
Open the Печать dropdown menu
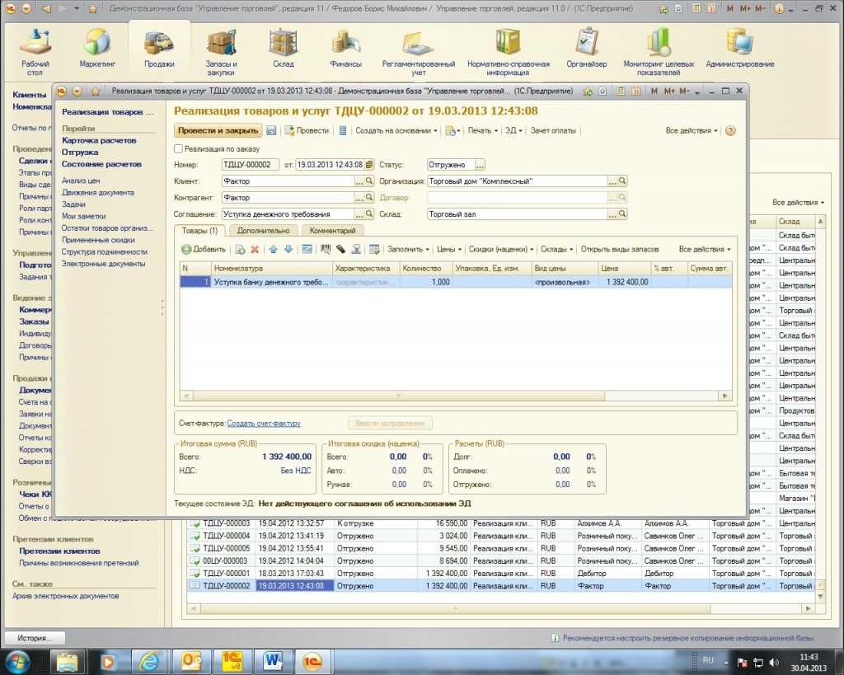pos(481,130)
